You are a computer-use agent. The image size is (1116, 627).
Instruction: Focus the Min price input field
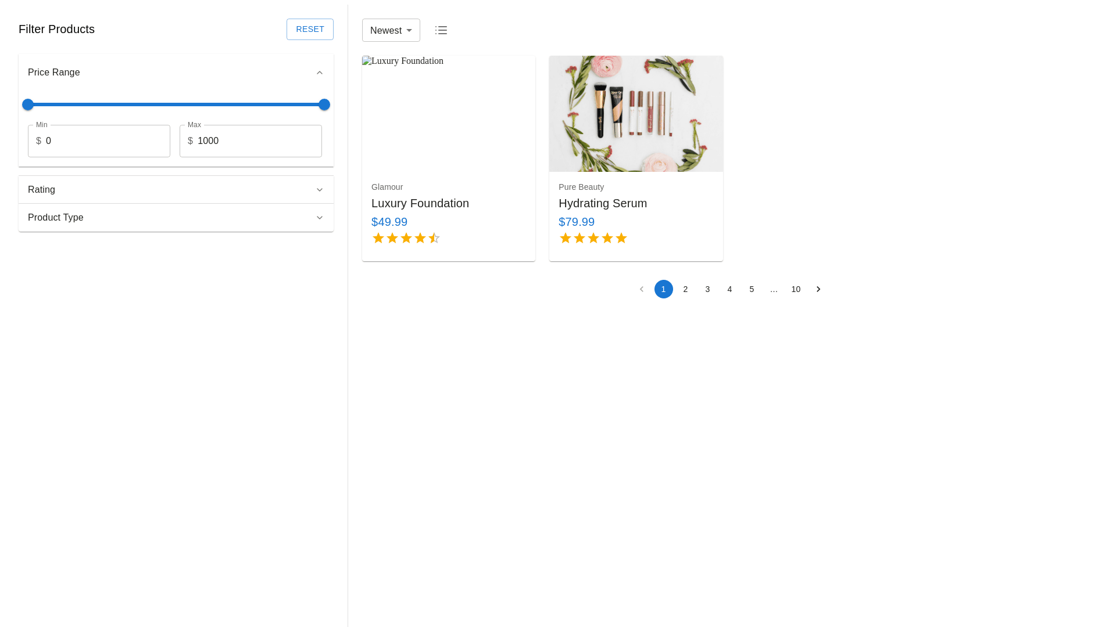pos(105,141)
